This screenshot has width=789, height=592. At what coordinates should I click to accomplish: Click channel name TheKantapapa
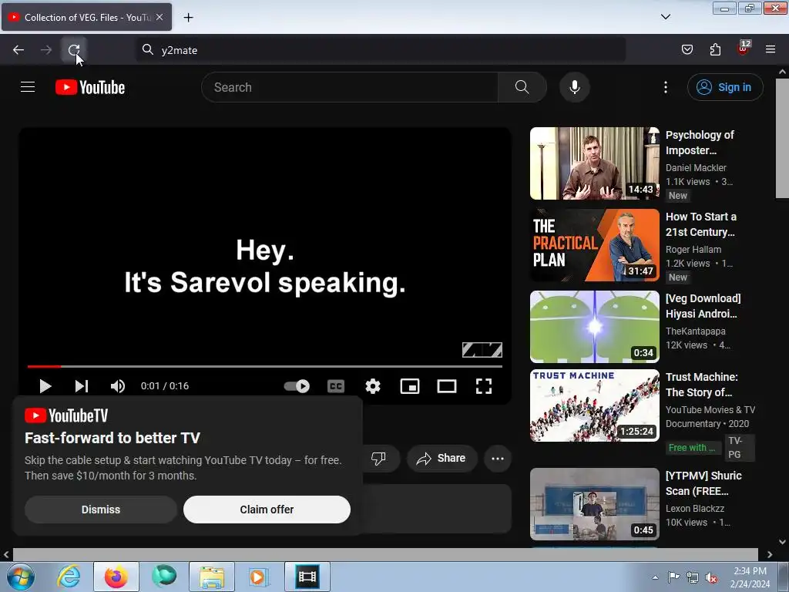pos(696,331)
